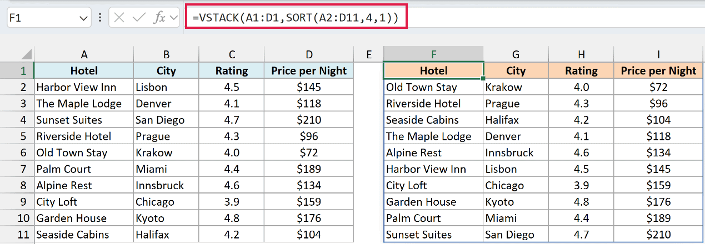Click cell C1 'Rating' header
The image size is (705, 244).
click(x=232, y=70)
